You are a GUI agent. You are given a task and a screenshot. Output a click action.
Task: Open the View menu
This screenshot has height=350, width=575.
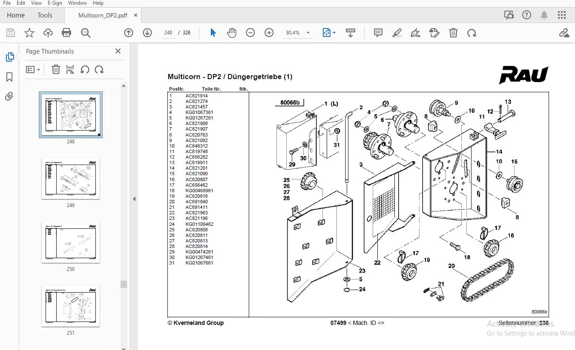37,3
